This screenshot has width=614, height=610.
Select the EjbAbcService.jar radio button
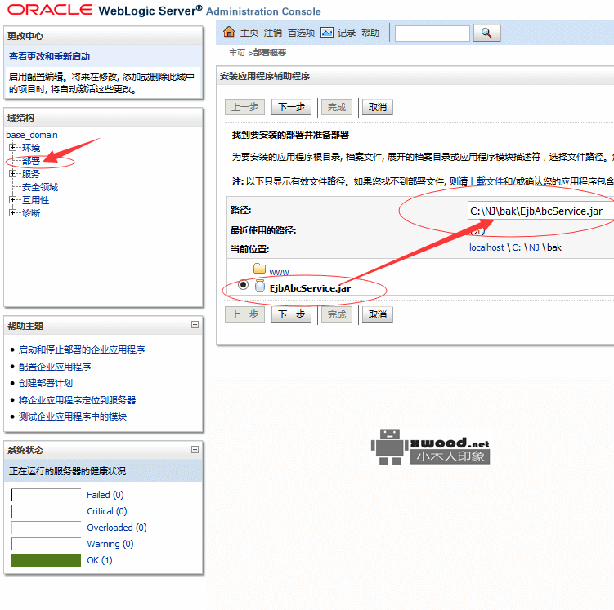click(x=243, y=285)
